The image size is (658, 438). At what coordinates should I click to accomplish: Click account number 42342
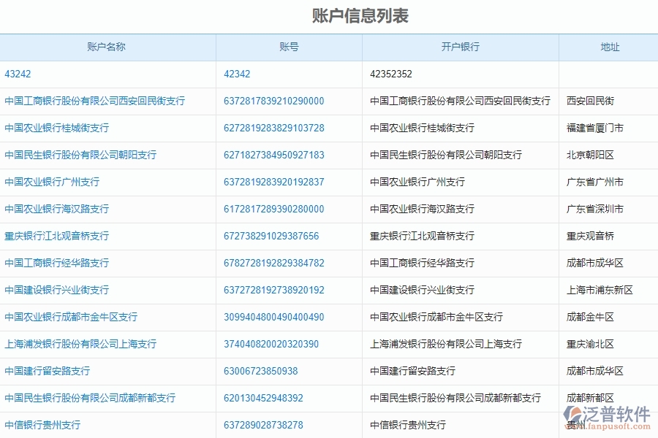coord(235,74)
